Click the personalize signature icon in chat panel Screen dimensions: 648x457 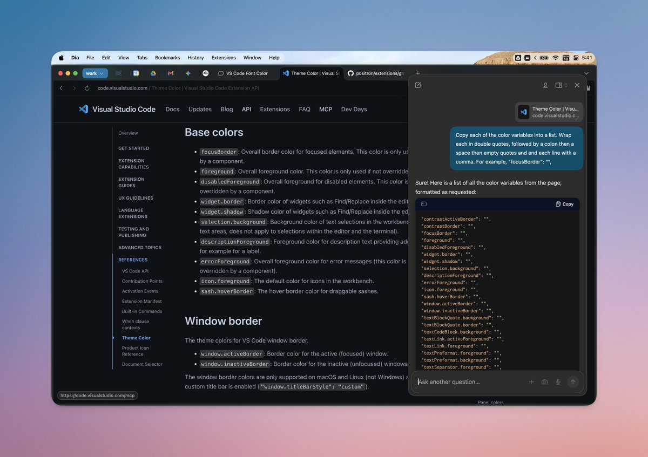click(545, 85)
